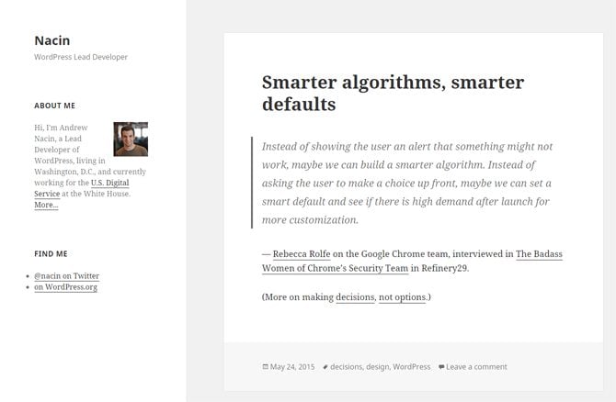Viewport: 616px width, 402px height.
Task: Visit the 'on WordPress.org' link
Action: click(x=65, y=286)
